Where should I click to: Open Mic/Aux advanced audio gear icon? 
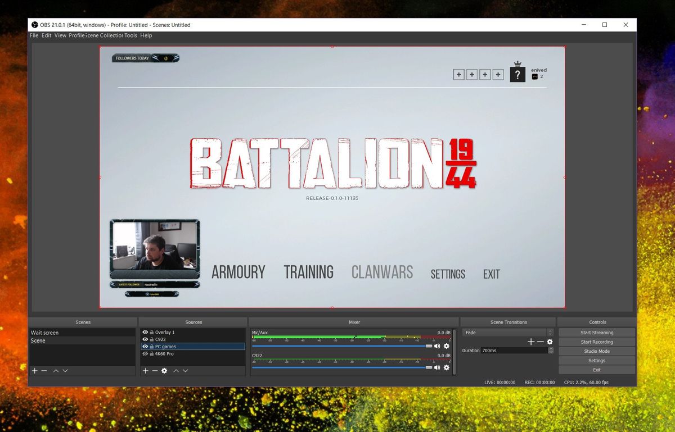pos(447,345)
